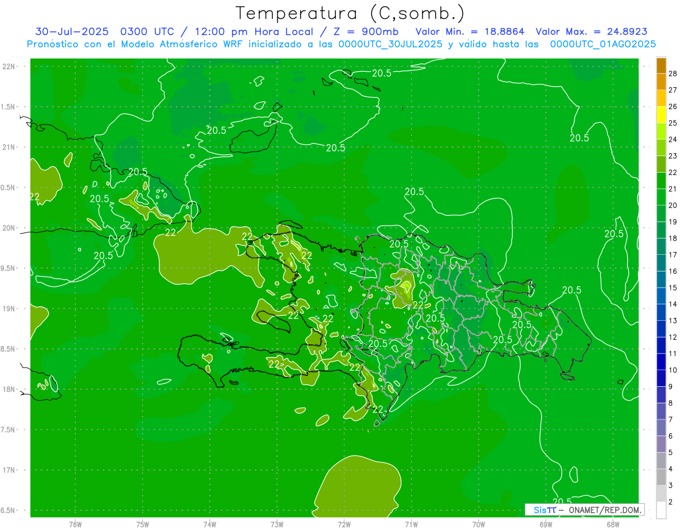Click the '71W' longitude axis label
688x532 pixels.
411,525
